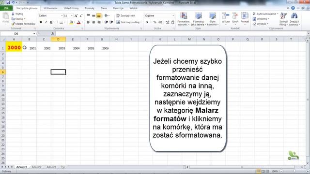Toggle Italic formatting
310x174 pixels.
click(x=46, y=22)
